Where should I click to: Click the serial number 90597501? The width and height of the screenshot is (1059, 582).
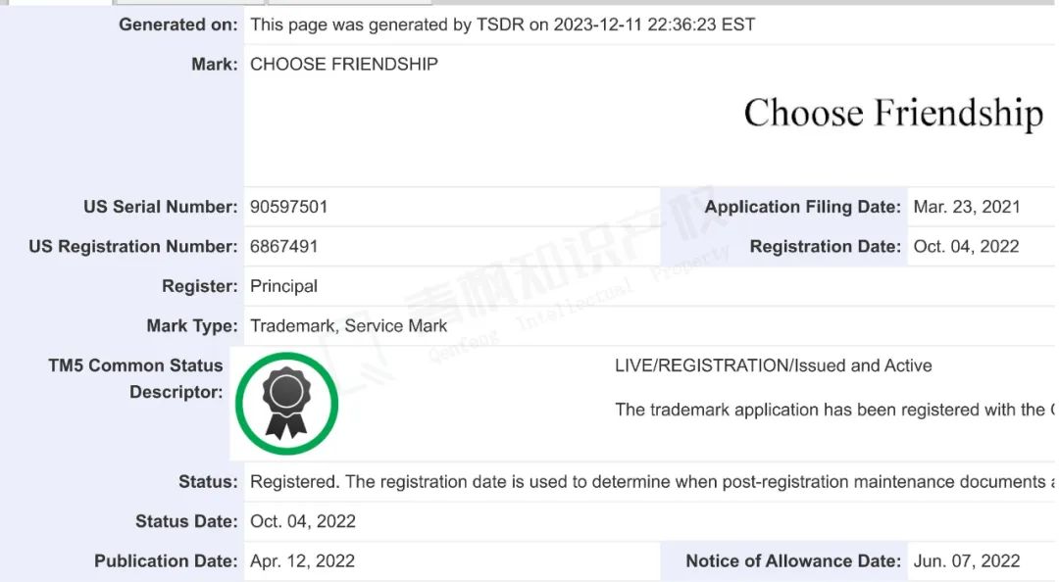[x=289, y=207]
